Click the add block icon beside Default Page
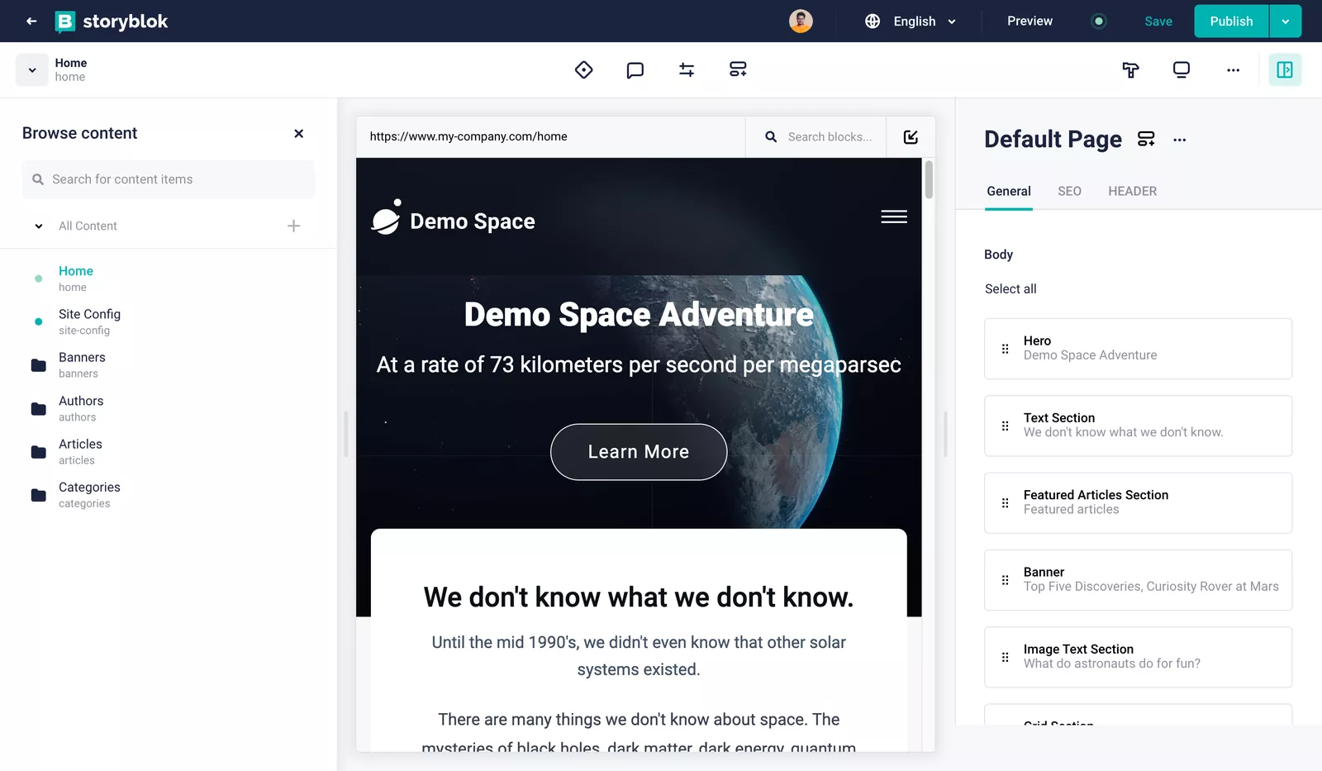Screen dimensions: 1322x771 [x=1146, y=140]
